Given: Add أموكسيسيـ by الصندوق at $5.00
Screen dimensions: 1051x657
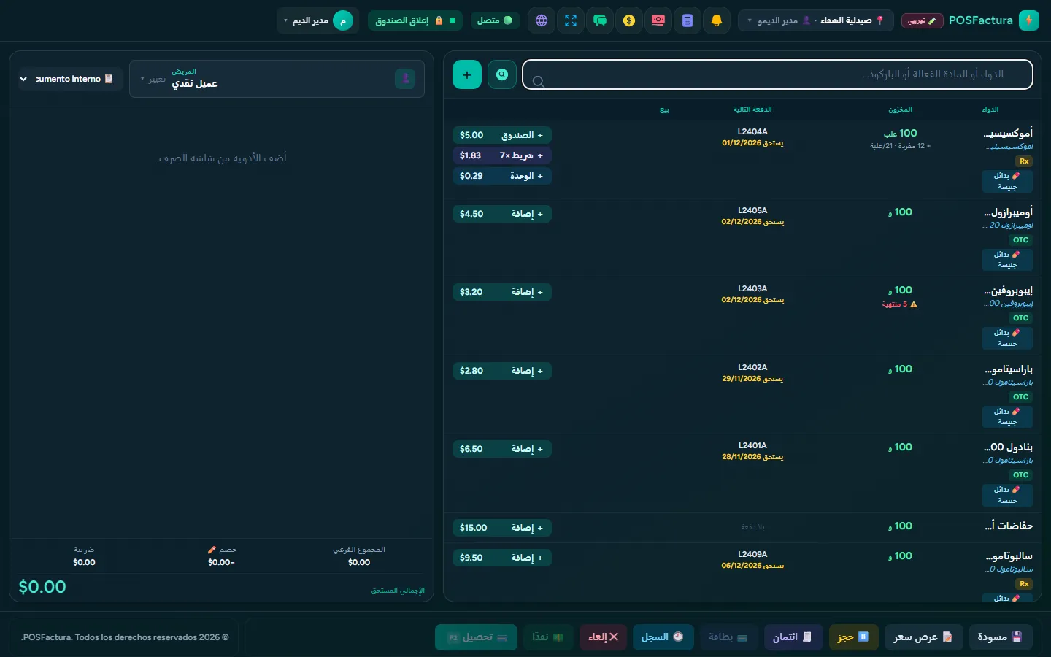Looking at the screenshot, I should coord(502,135).
